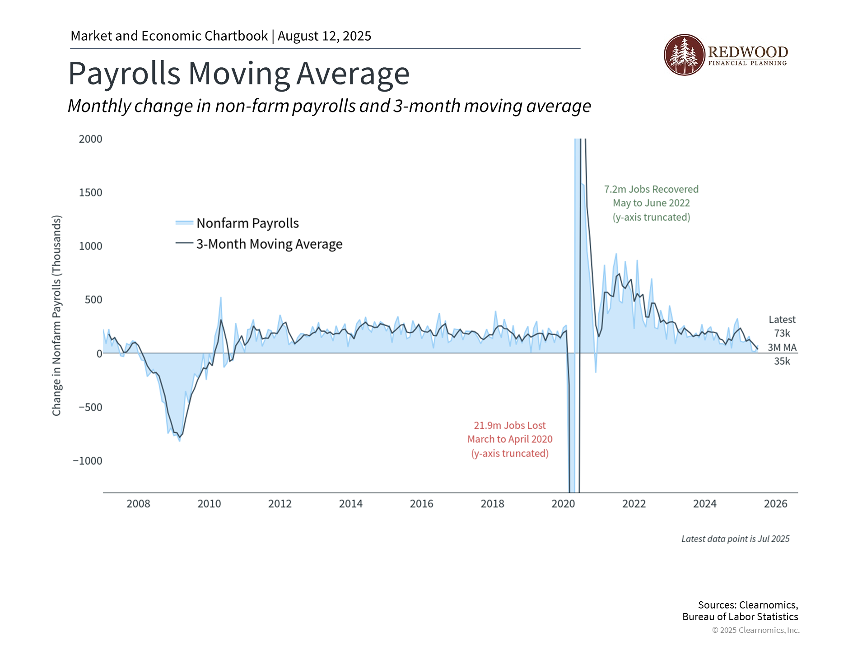Click the 21.9m Jobs Lost annotation

pos(509,426)
